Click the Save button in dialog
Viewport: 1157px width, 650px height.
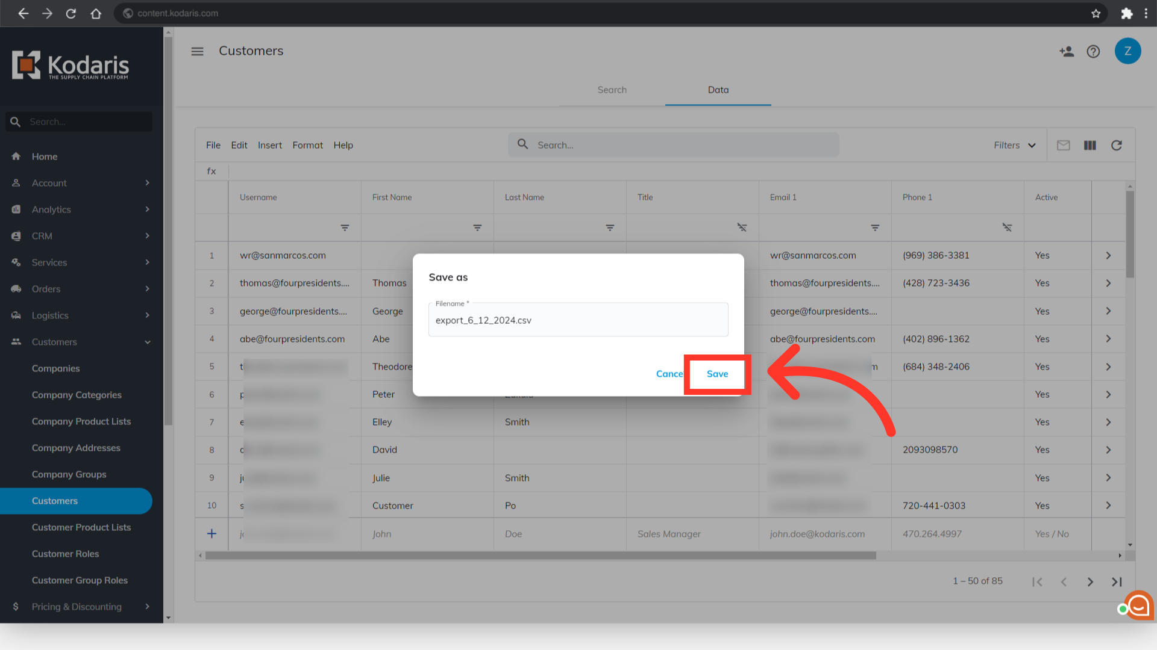click(x=717, y=374)
